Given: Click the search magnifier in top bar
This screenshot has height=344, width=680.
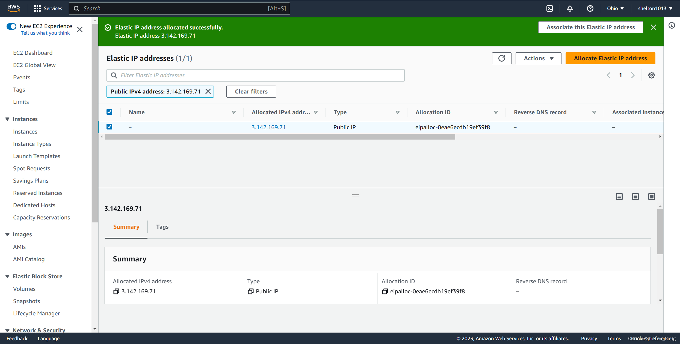Looking at the screenshot, I should (77, 8).
